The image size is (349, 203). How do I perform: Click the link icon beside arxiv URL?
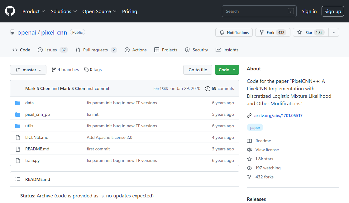(249, 116)
